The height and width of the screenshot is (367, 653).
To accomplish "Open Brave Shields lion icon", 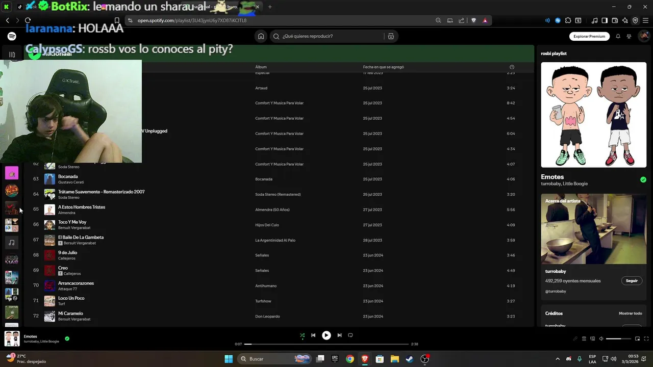I will click(x=473, y=20).
